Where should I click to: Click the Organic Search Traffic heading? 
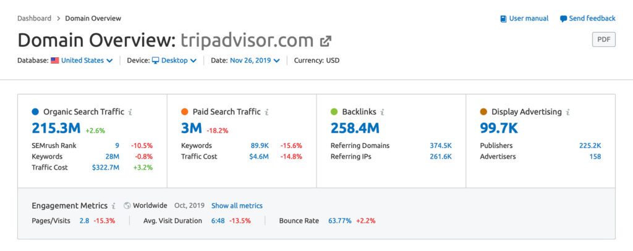tap(83, 112)
